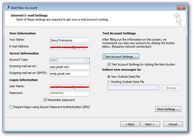Click the Server Information heading
Screen dimensions: 193x137
point(24,53)
